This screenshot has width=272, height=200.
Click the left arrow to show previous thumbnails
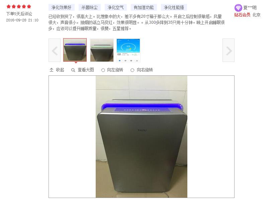pos(55,50)
